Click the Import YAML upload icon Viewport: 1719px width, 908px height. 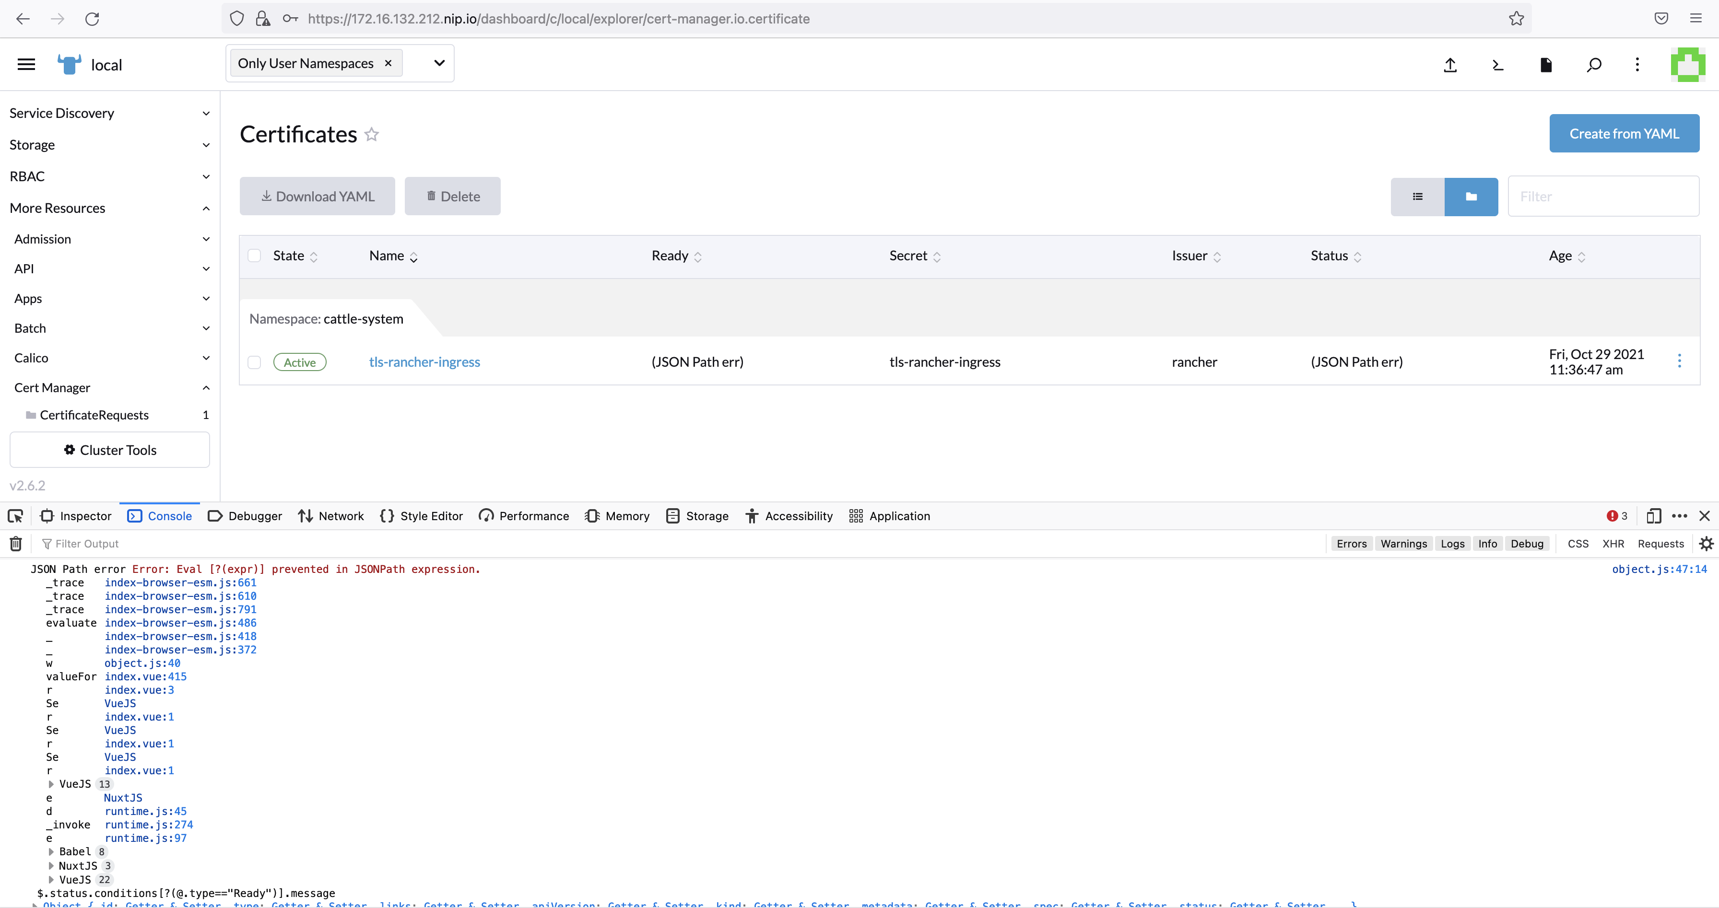click(x=1450, y=65)
